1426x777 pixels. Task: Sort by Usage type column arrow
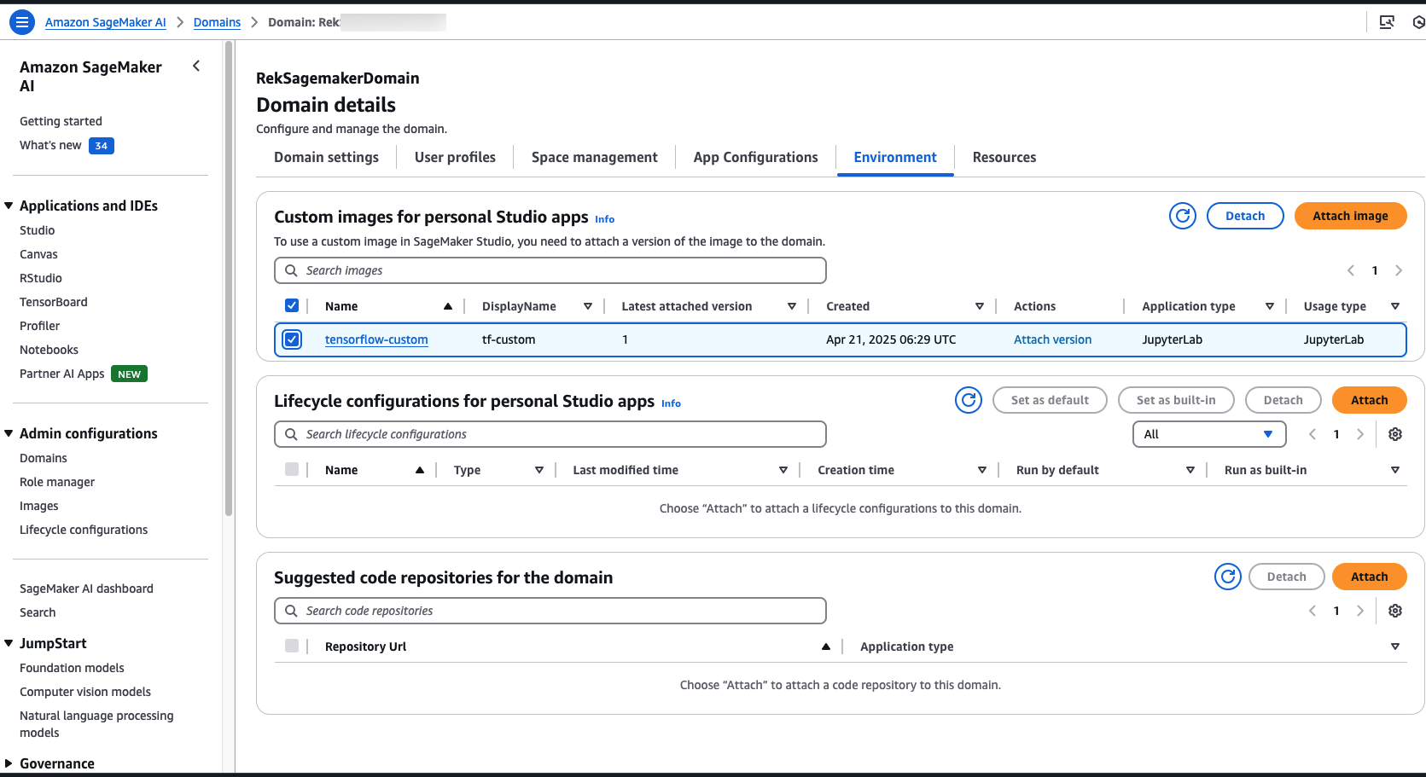(1395, 306)
